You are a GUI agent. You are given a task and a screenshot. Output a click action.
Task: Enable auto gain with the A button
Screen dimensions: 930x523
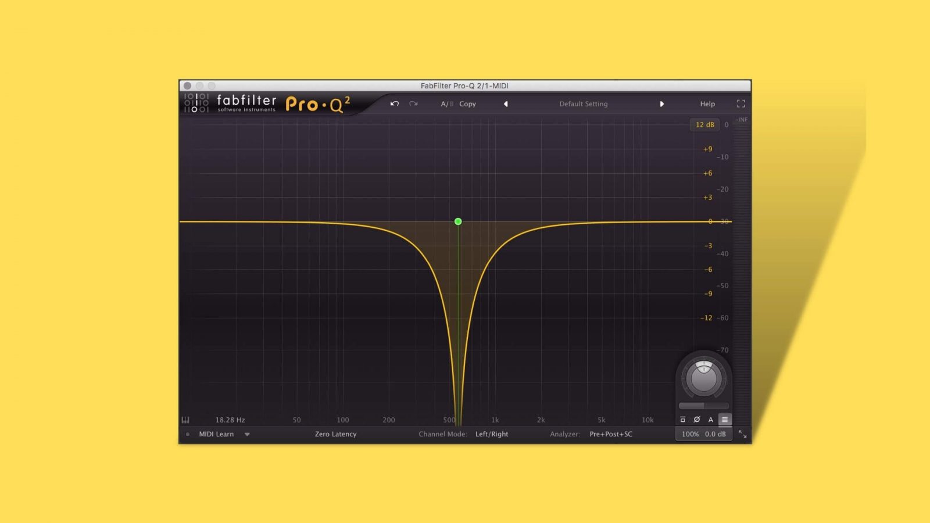(710, 420)
